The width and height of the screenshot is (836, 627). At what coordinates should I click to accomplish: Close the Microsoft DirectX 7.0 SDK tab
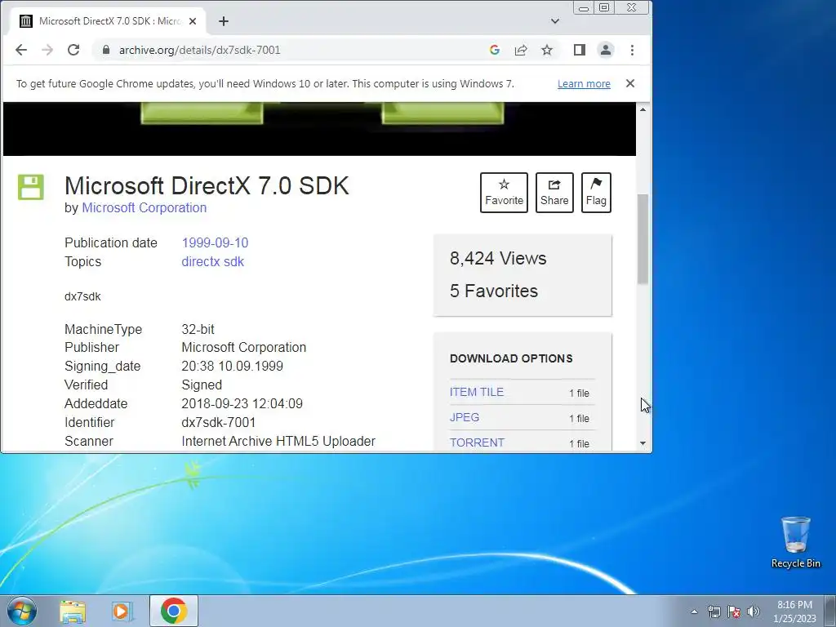coord(193,21)
